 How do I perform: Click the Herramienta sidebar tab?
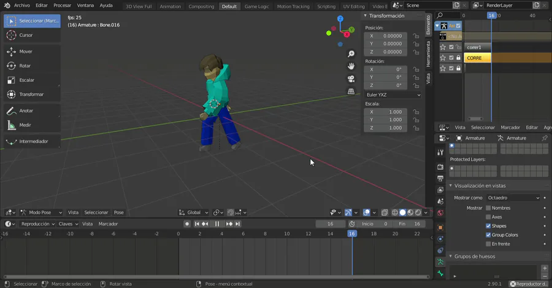(x=429, y=53)
